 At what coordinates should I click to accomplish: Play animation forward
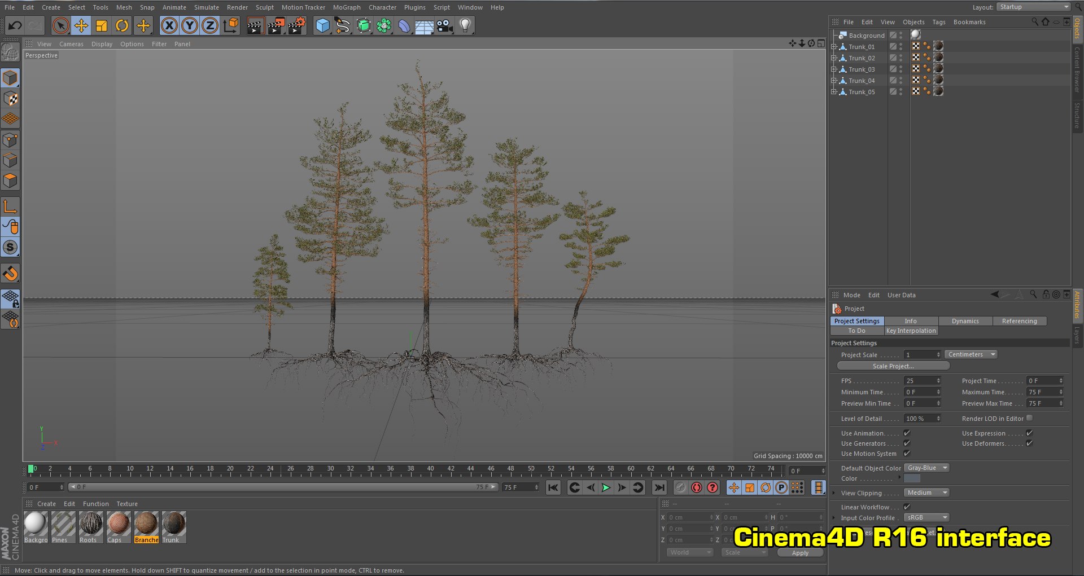click(606, 487)
